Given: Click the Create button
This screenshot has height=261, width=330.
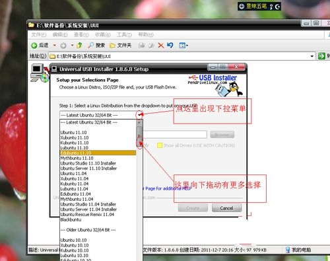Looking at the screenshot, I should pos(193,208).
